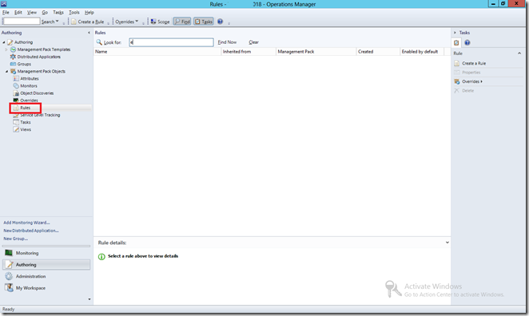Select Monitors tree item

tap(29, 86)
